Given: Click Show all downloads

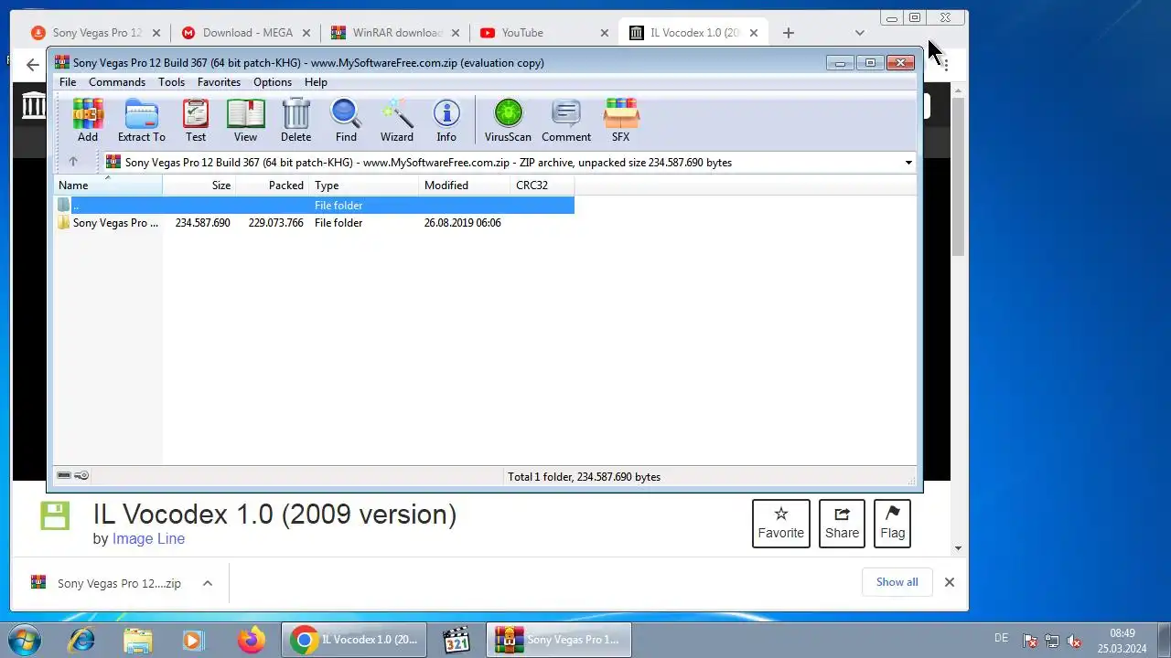Looking at the screenshot, I should coord(897,581).
